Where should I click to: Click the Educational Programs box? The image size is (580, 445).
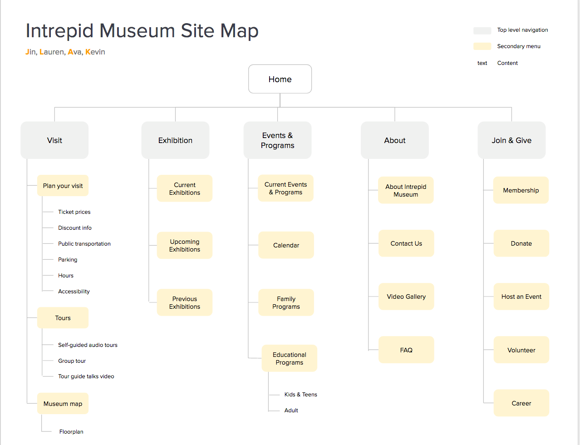[x=290, y=358]
